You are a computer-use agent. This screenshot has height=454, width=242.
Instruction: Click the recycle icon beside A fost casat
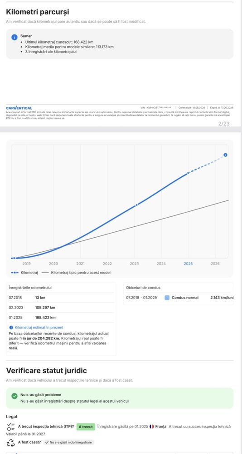point(11,442)
